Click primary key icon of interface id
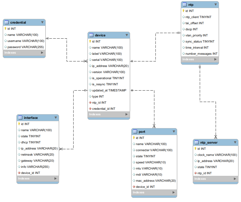This screenshot has height=202, width=241. pyautogui.click(x=19, y=124)
